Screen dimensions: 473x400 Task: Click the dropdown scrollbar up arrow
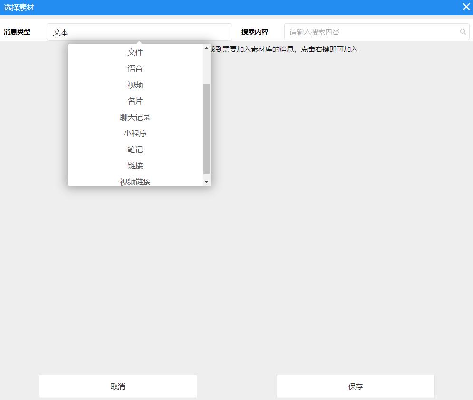[206, 47]
